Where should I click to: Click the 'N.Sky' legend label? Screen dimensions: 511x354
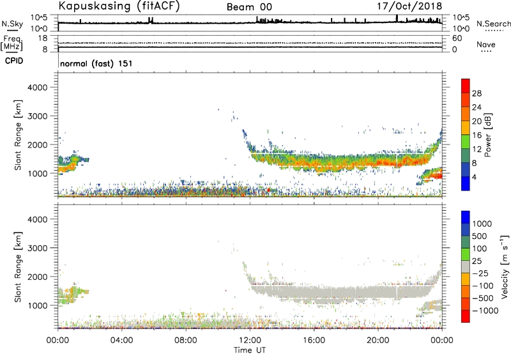coord(12,24)
